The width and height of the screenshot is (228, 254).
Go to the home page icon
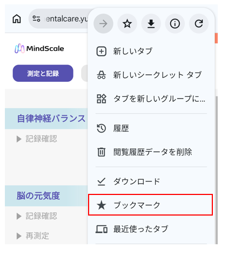[17, 19]
